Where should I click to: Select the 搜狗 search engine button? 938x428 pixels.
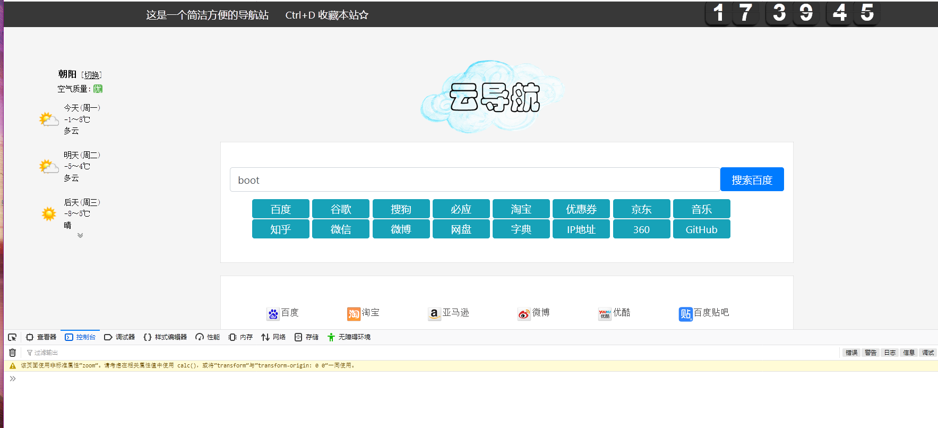401,209
